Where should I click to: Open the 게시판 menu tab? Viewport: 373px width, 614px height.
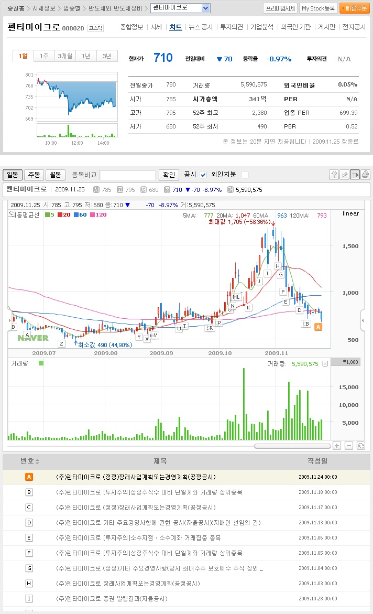[x=327, y=27]
